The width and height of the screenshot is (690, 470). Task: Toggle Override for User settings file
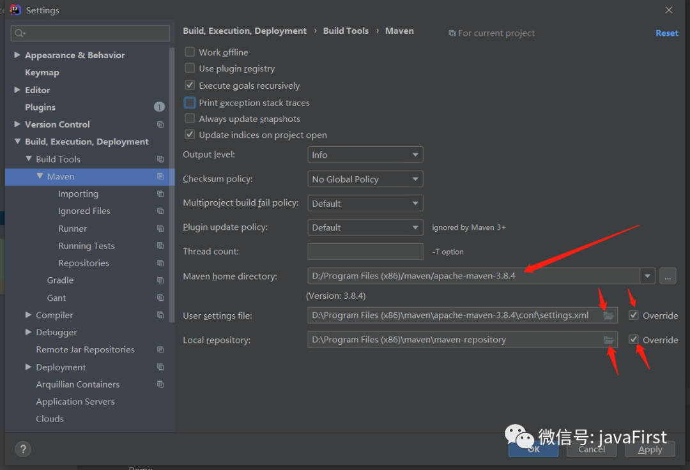634,315
